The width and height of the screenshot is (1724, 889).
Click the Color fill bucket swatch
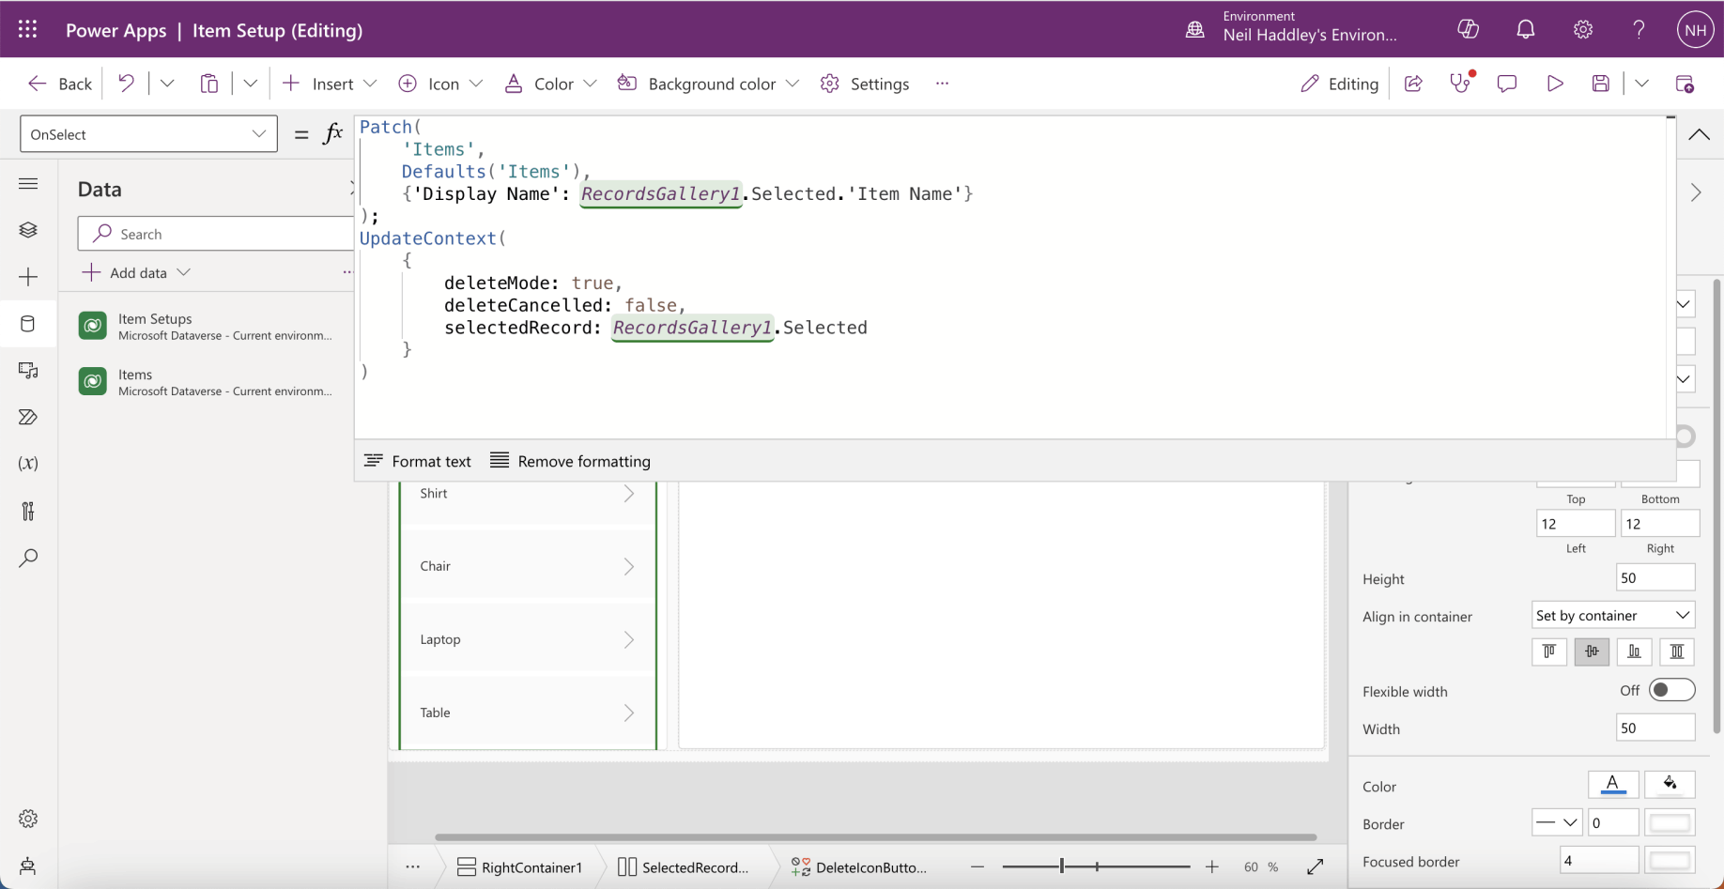click(1670, 785)
